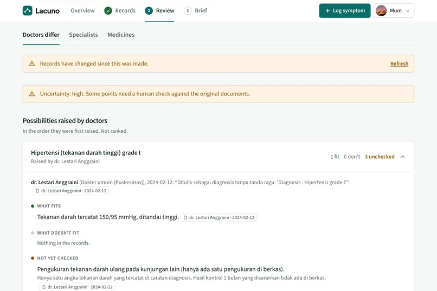
Task: Open the Overview step
Action: [82, 11]
